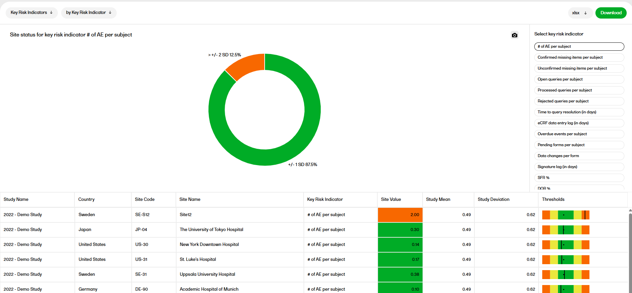The height and width of the screenshot is (293, 632).
Task: Pick 'eCRF data entry lag (in days)'
Action: pyautogui.click(x=579, y=123)
